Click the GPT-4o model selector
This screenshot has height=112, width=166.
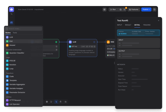point(73,46)
